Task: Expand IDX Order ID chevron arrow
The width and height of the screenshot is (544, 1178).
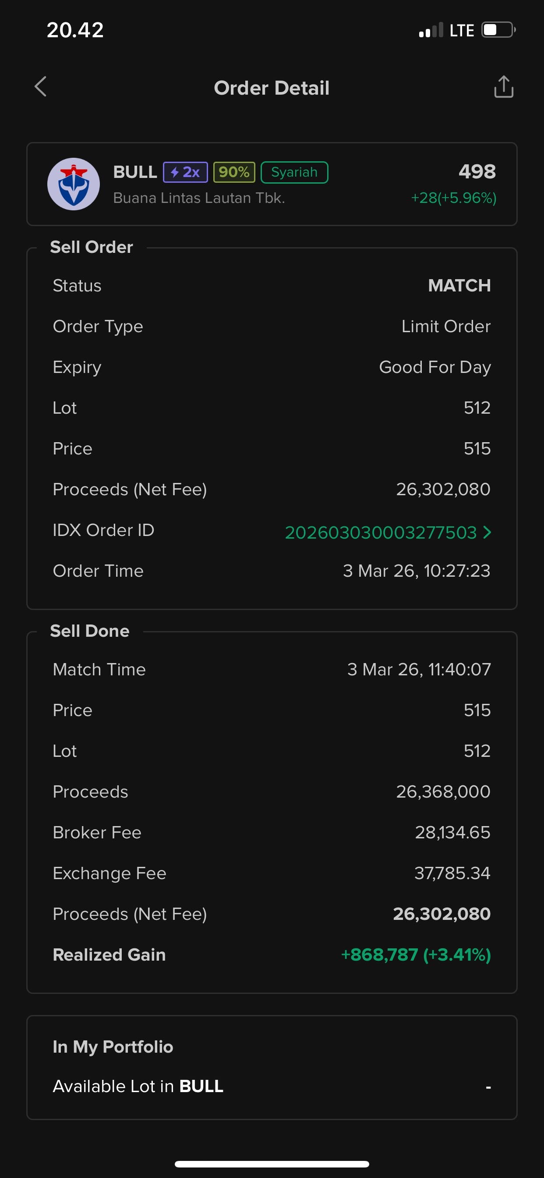Action: [487, 532]
